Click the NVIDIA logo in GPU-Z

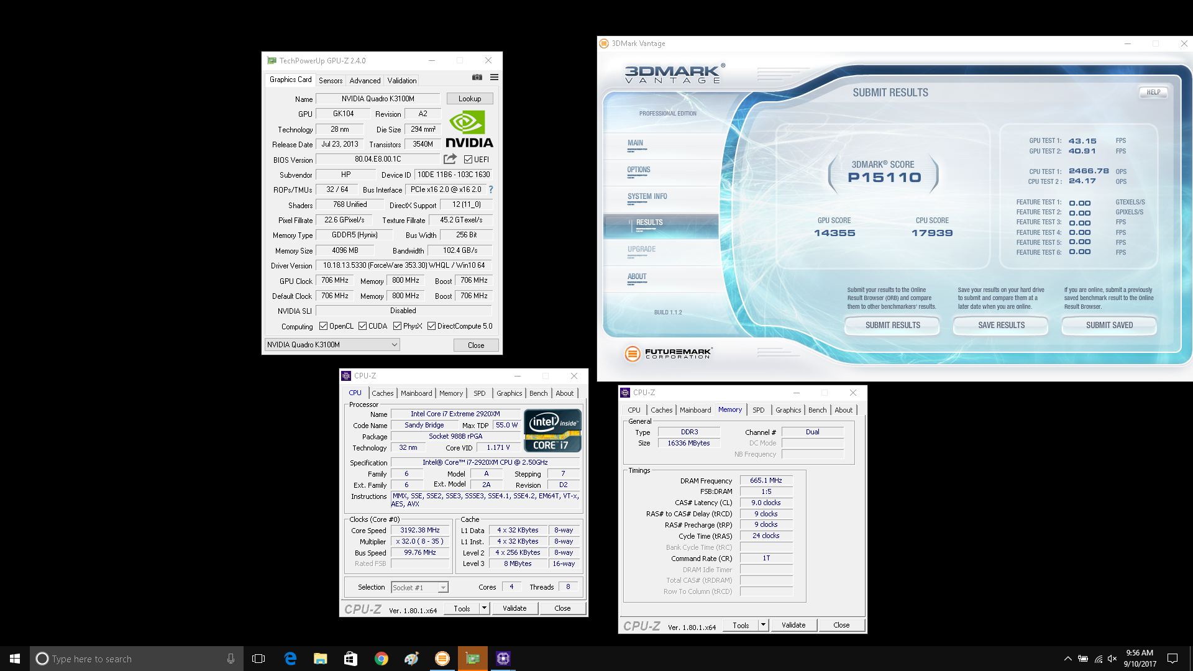[x=469, y=129]
